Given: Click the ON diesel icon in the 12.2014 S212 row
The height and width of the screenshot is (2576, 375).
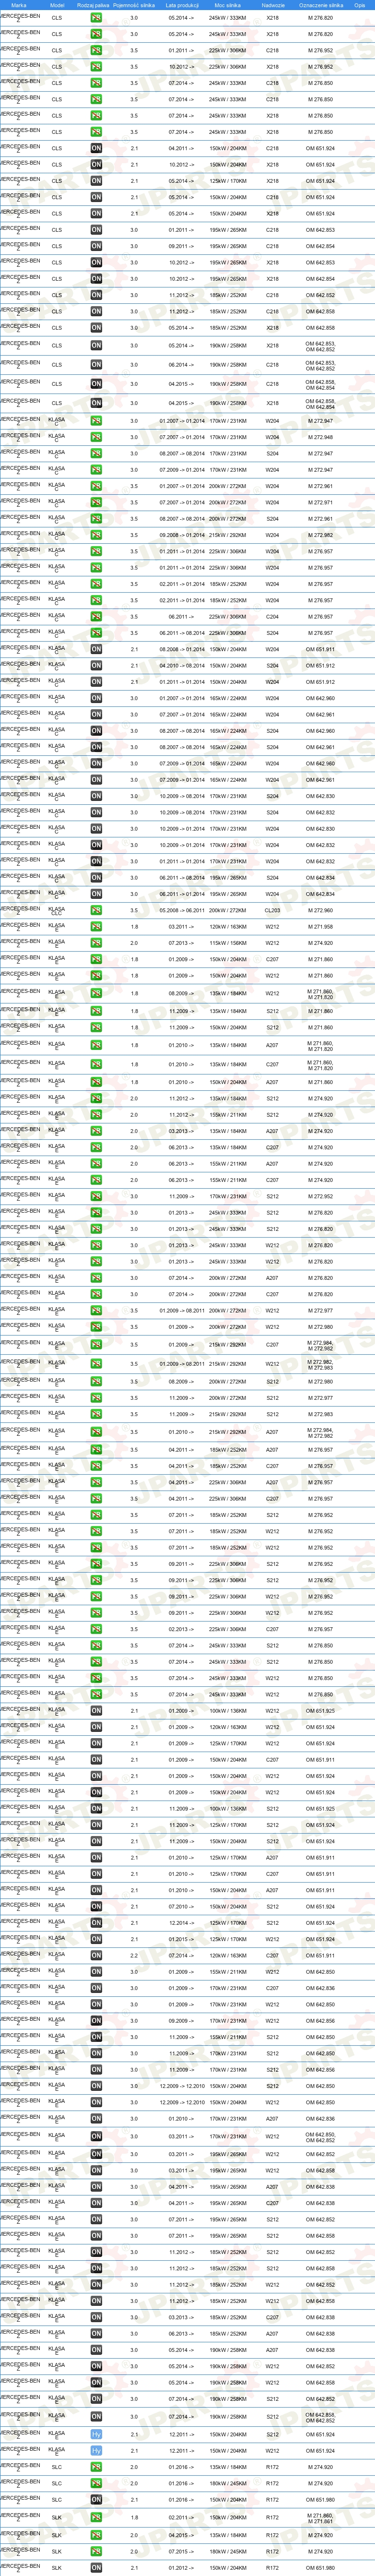Looking at the screenshot, I should pyautogui.click(x=96, y=1923).
